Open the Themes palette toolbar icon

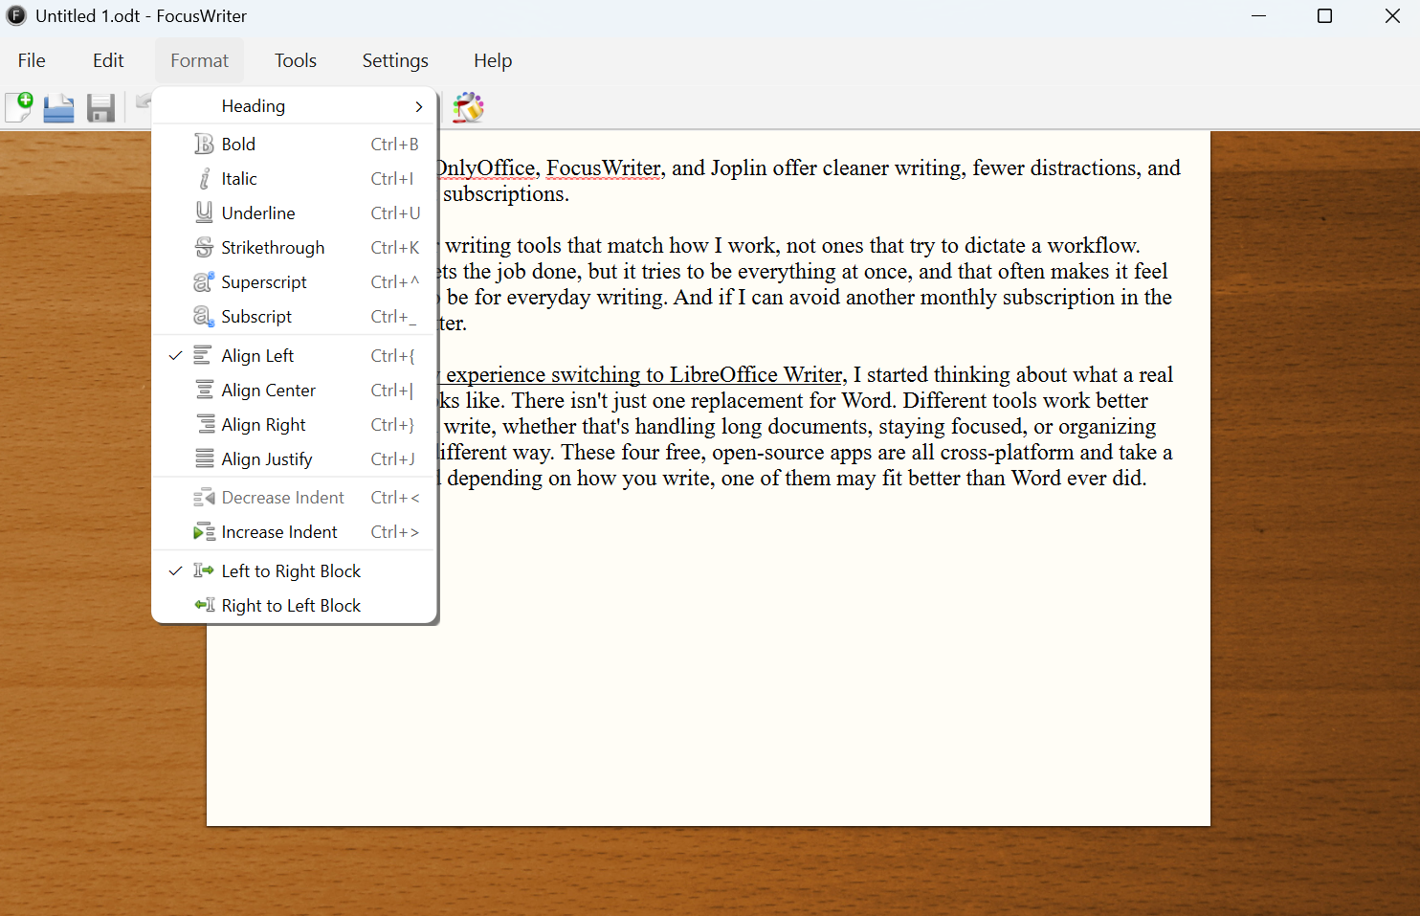468,107
